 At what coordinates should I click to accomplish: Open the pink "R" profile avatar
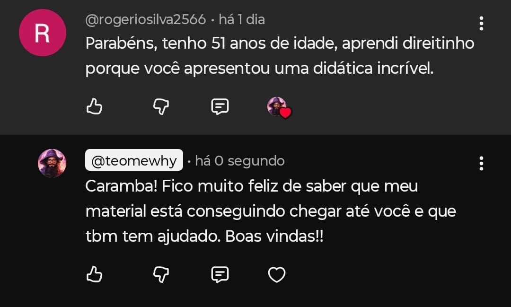point(42,33)
